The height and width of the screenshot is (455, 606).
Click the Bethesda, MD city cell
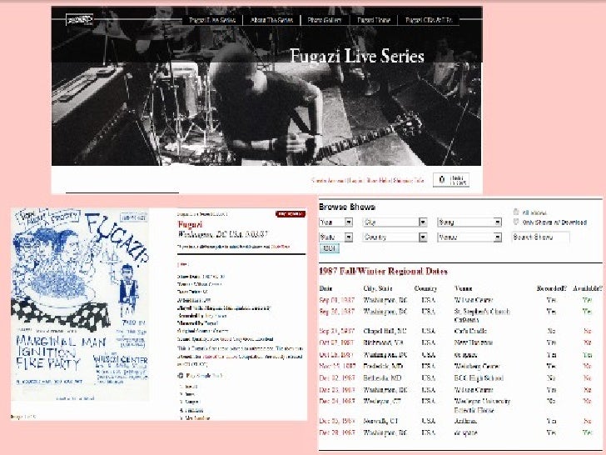pos(382,378)
